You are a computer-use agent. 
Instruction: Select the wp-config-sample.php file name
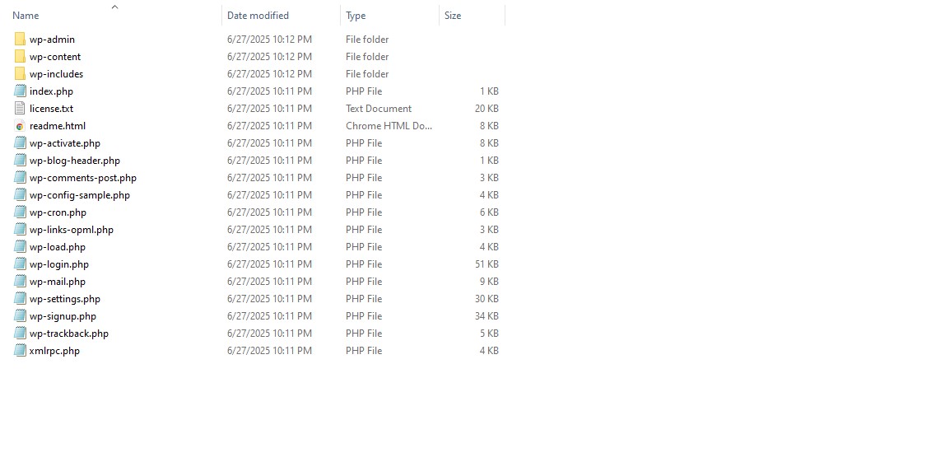pos(79,195)
